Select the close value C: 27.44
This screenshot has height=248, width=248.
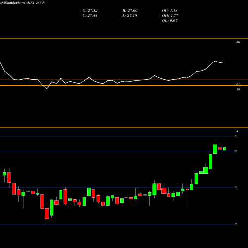coord(90,16)
